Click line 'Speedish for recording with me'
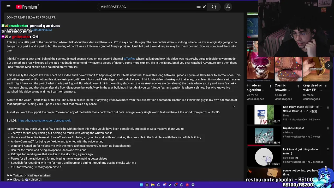Image resolution: width=334 pixels, height=188 pixels. pyautogui.click(x=73, y=163)
